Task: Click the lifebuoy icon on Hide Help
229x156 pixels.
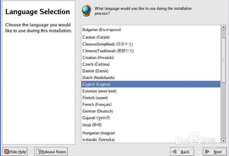Action: point(6,152)
